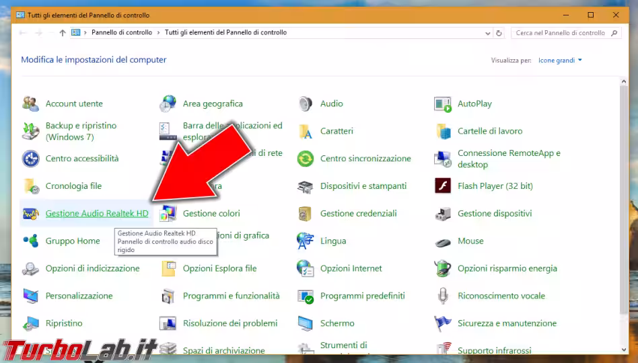Open the address bar history dropdown arrow
Screen dimensions: 638x363
(487, 33)
